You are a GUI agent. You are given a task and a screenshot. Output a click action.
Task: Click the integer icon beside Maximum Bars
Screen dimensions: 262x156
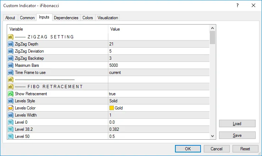[11, 65]
